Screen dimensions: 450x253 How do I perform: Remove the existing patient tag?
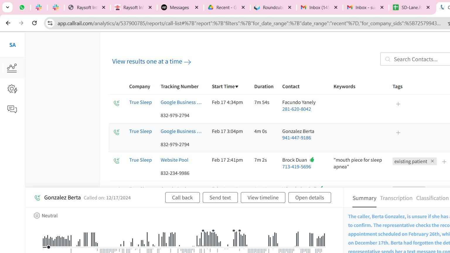(x=432, y=161)
